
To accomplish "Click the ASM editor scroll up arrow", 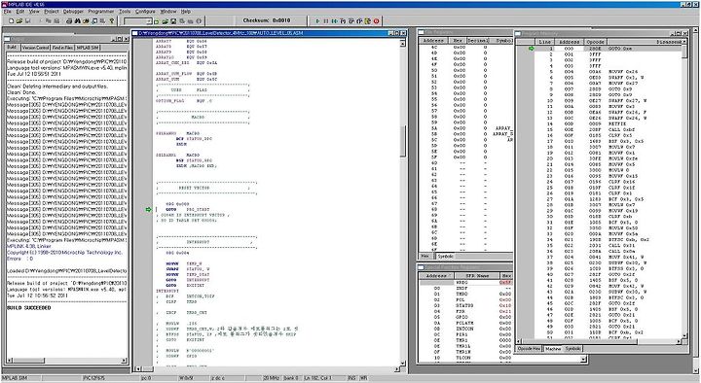I will [402, 43].
